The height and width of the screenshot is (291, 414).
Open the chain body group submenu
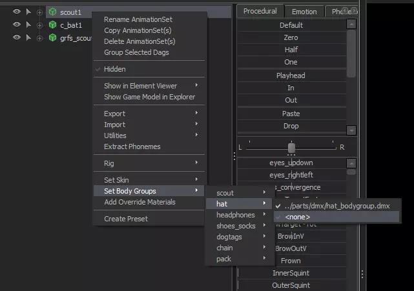coord(240,248)
